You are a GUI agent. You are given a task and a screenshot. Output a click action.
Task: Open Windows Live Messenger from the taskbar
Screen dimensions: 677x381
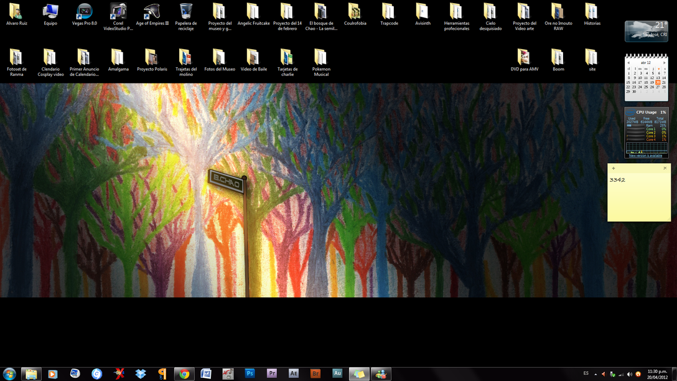pyautogui.click(x=380, y=374)
